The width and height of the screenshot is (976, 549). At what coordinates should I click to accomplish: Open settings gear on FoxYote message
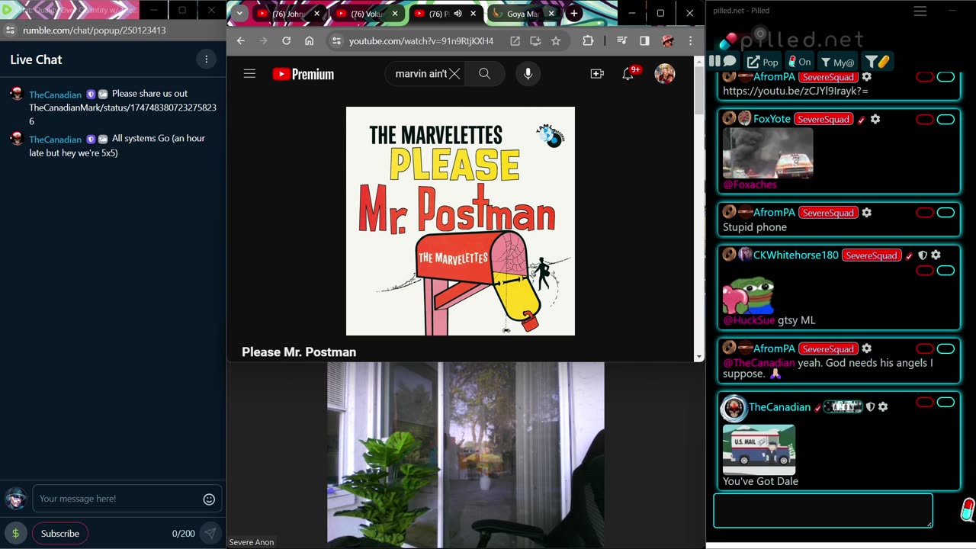tap(875, 119)
